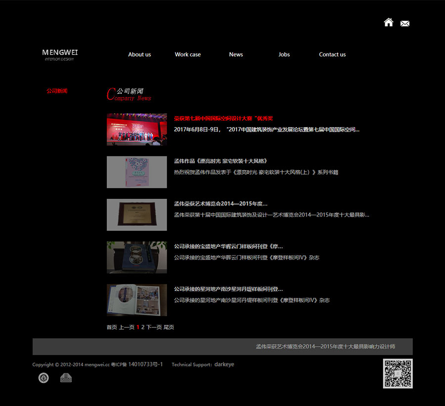Click the award ceremony photo thumbnail

point(136,130)
